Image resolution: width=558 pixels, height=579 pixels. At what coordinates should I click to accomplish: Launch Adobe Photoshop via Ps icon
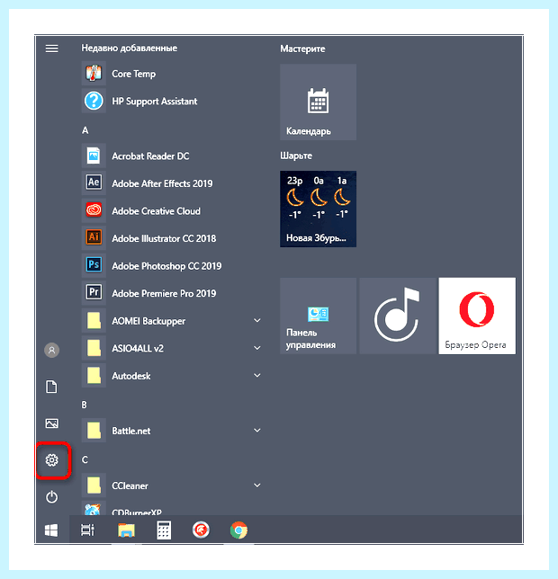94,265
